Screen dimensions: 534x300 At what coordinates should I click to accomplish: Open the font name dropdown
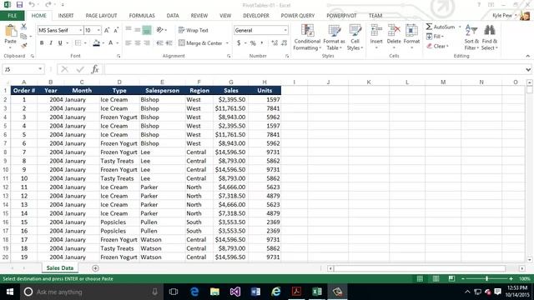pos(80,30)
